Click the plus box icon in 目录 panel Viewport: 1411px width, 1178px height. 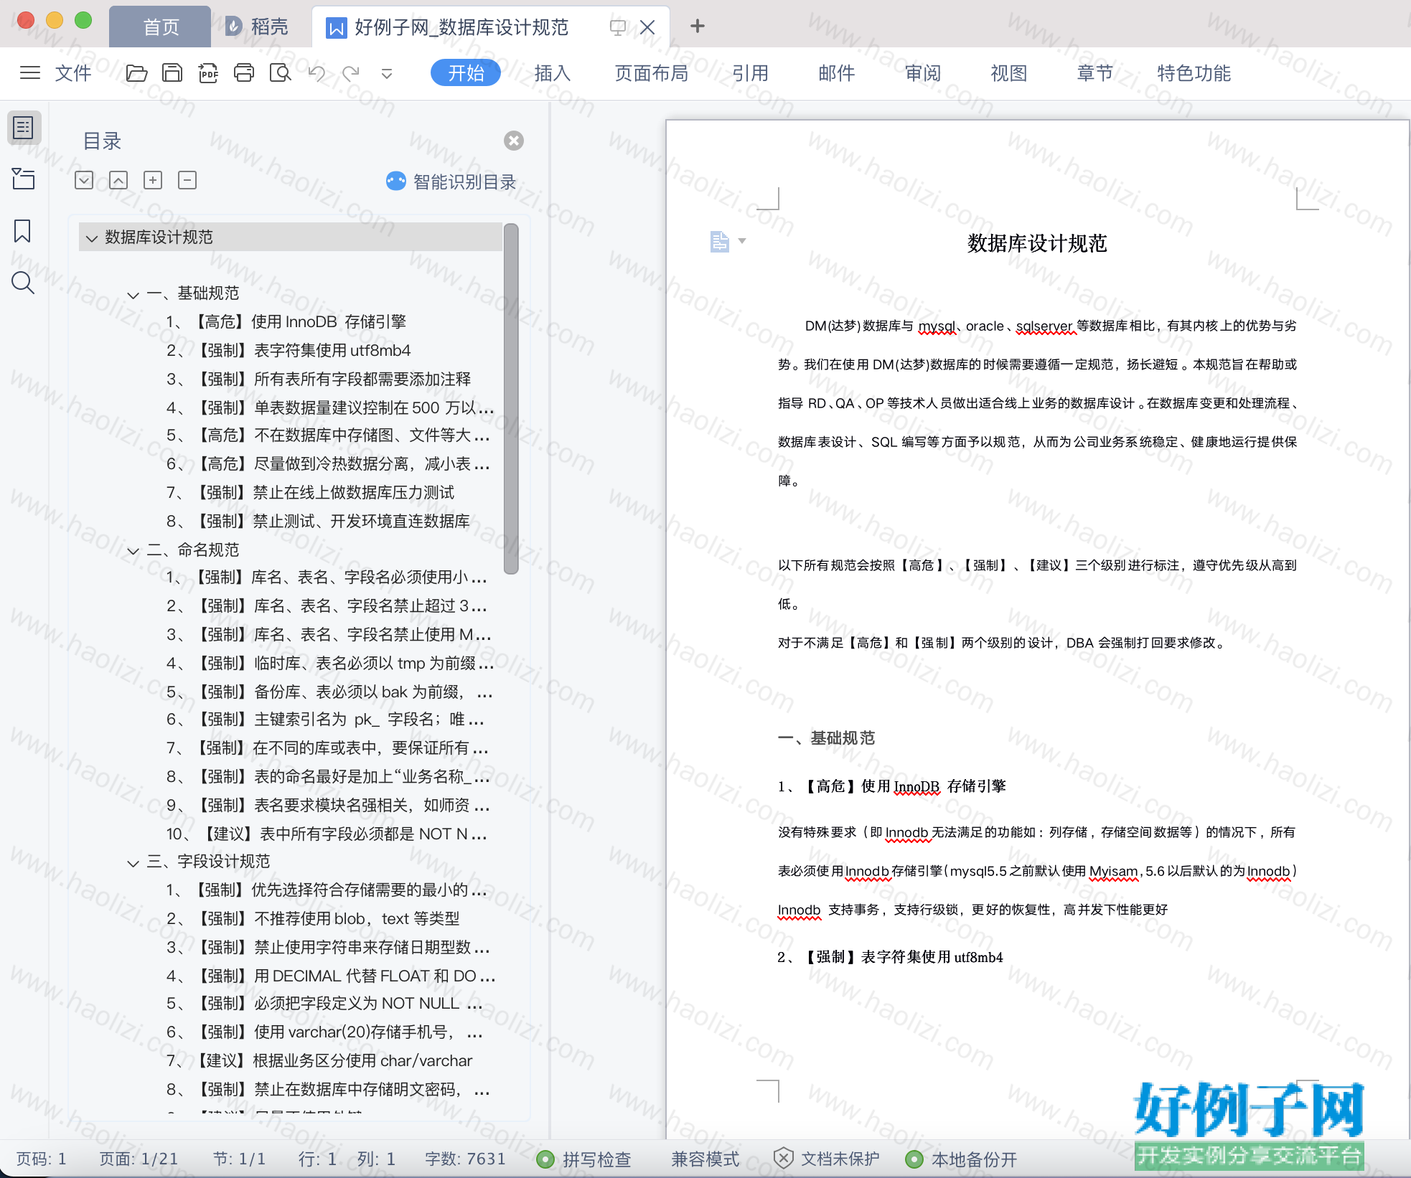point(153,180)
